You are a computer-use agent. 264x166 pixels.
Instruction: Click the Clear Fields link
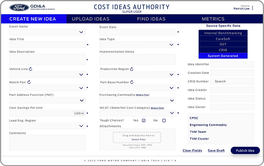[192, 151]
